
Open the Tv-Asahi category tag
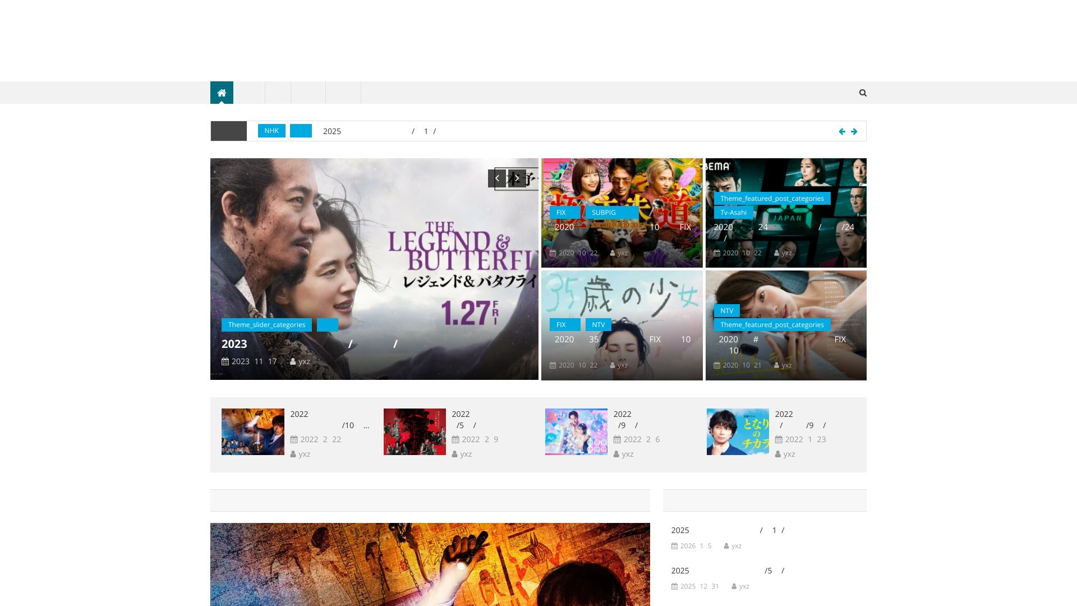(x=733, y=213)
